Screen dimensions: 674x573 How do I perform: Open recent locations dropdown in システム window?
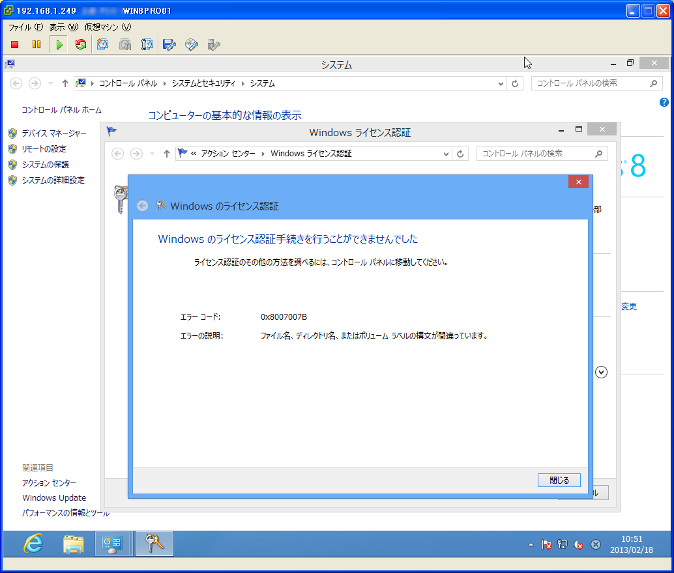50,83
